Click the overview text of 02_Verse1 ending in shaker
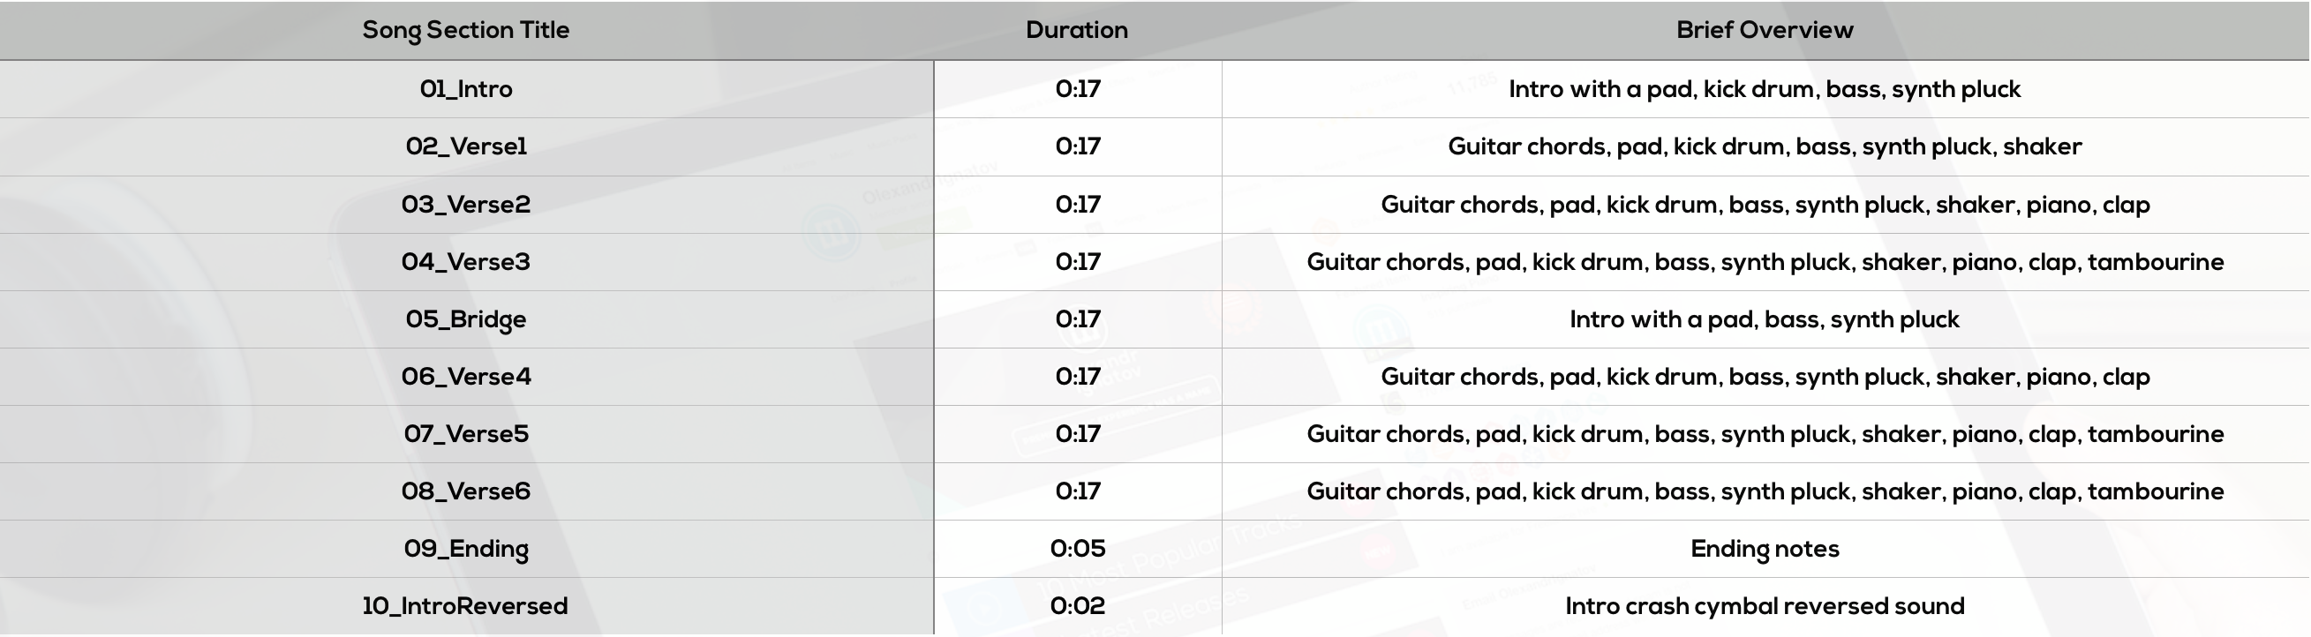The width and height of the screenshot is (2311, 637). 1765,147
